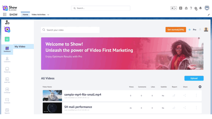Click the edit page pencil icon
Viewport: 212px width, 119px height.
(209, 15)
